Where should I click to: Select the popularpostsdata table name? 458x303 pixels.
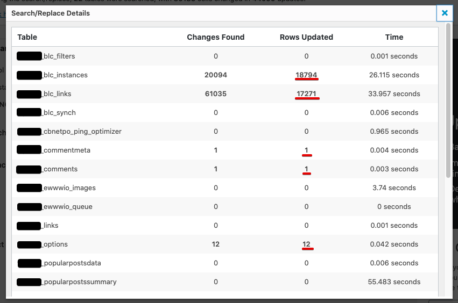click(72, 263)
